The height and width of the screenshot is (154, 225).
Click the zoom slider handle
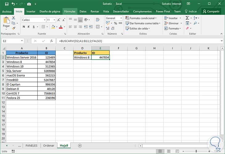point(196,151)
